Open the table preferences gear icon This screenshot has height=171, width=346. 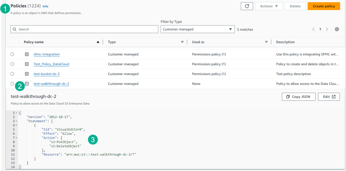pos(337,29)
